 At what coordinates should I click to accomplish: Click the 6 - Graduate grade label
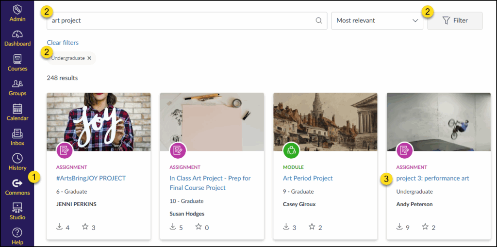[72, 192]
